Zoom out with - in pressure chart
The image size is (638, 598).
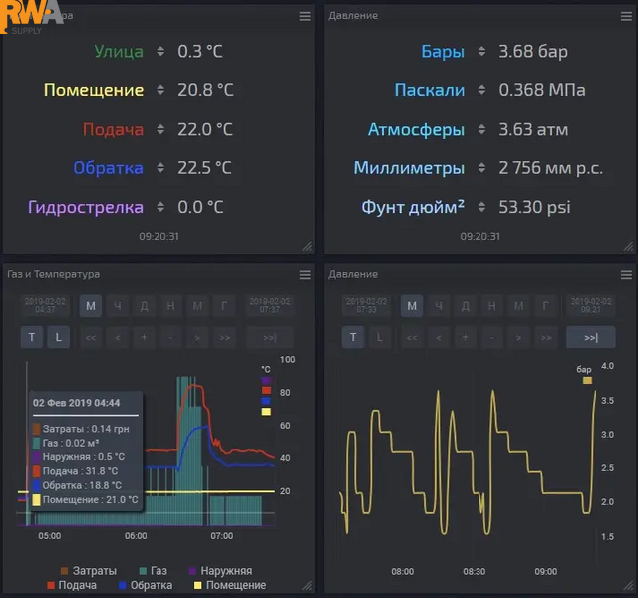492,337
